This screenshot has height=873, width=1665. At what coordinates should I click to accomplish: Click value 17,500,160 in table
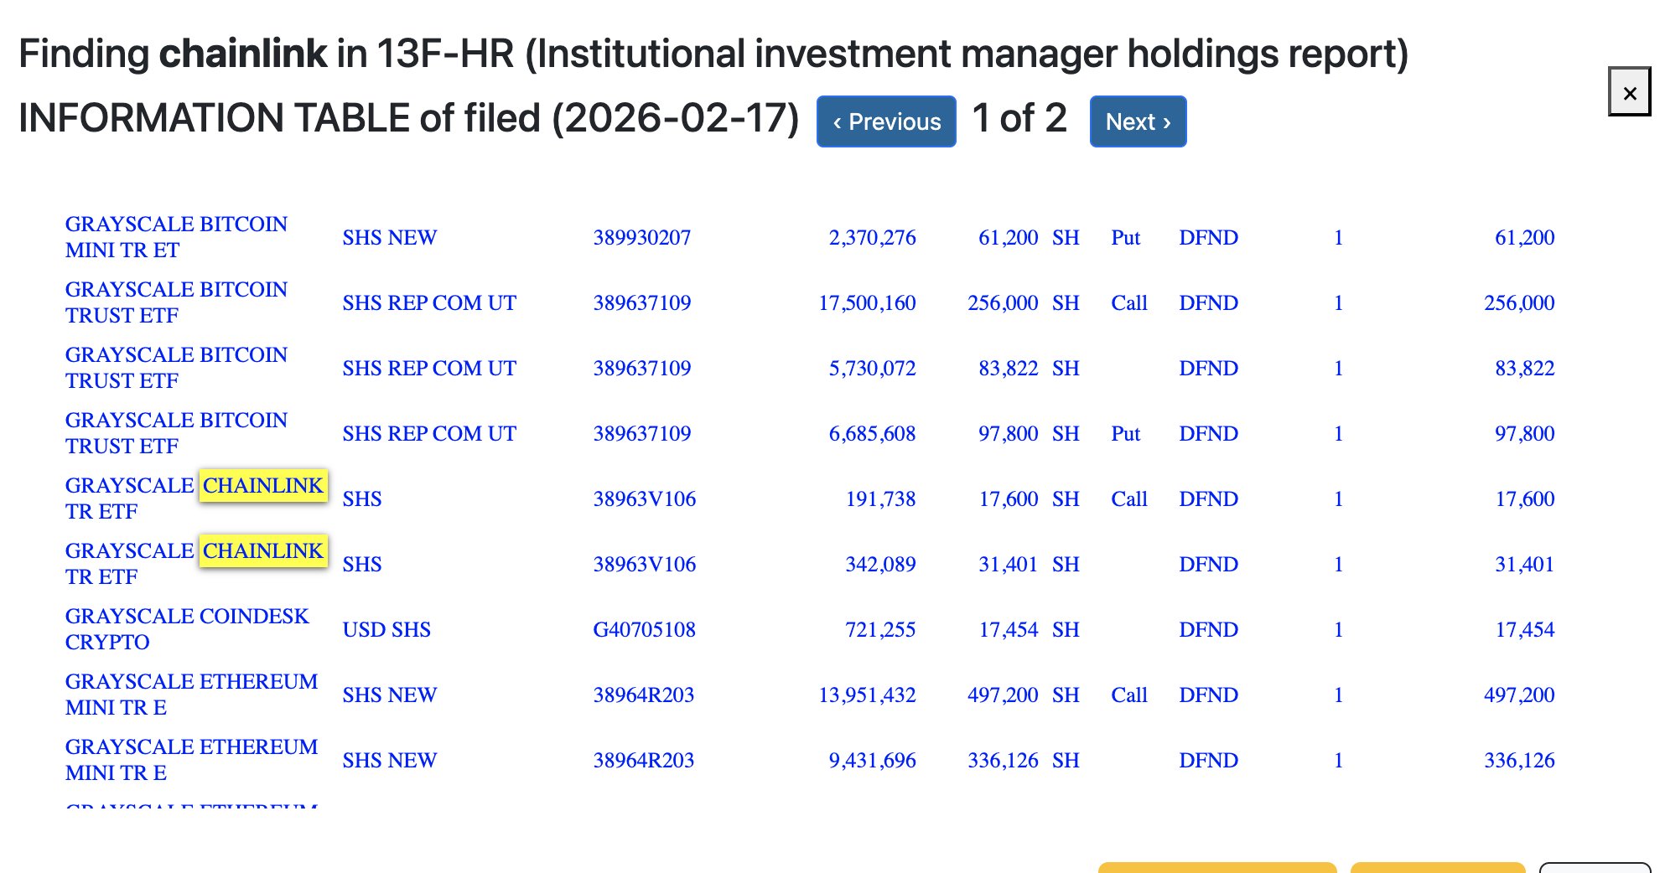pos(867,303)
